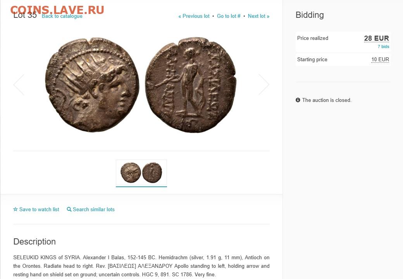
Task: Click the 28 EUR realized price
Action: pos(376,38)
